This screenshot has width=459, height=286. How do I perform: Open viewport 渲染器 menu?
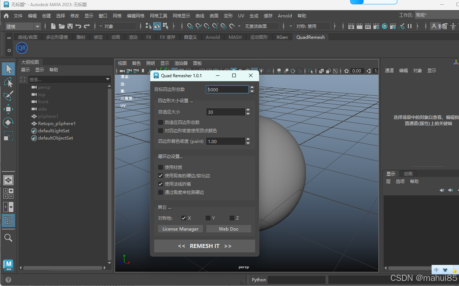181,63
